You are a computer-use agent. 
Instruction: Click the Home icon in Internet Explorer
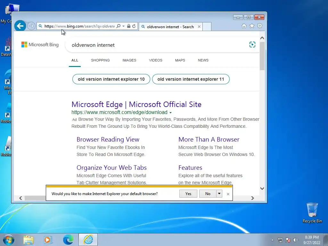(244, 26)
